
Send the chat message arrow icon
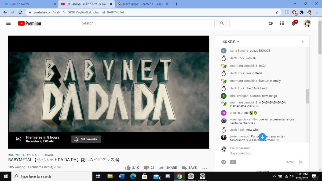click(301, 162)
